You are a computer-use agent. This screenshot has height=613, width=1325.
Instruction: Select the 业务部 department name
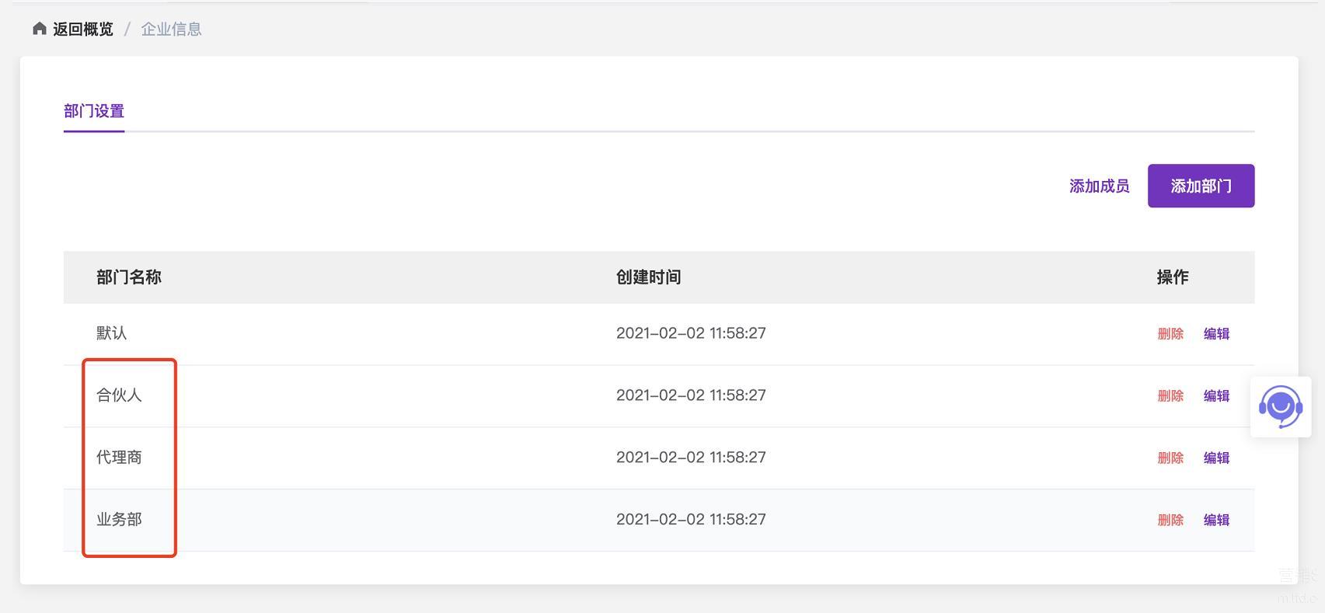[119, 520]
